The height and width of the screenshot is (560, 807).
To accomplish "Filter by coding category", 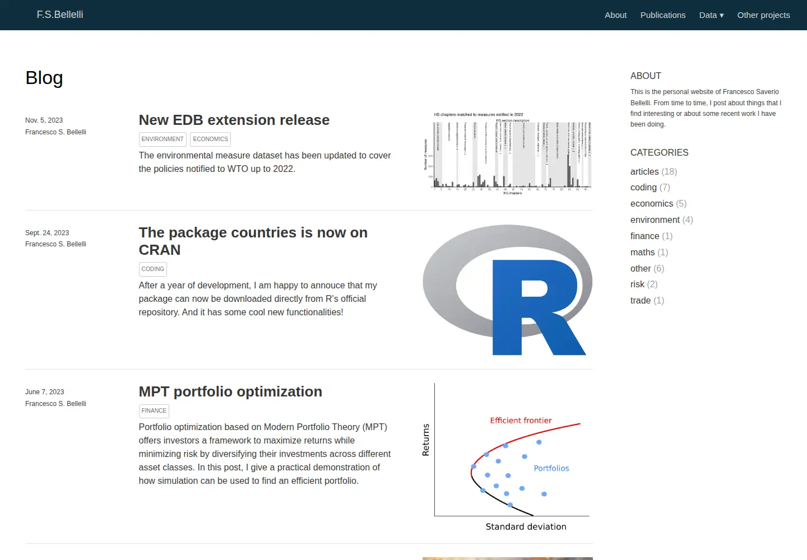I will [x=650, y=187].
